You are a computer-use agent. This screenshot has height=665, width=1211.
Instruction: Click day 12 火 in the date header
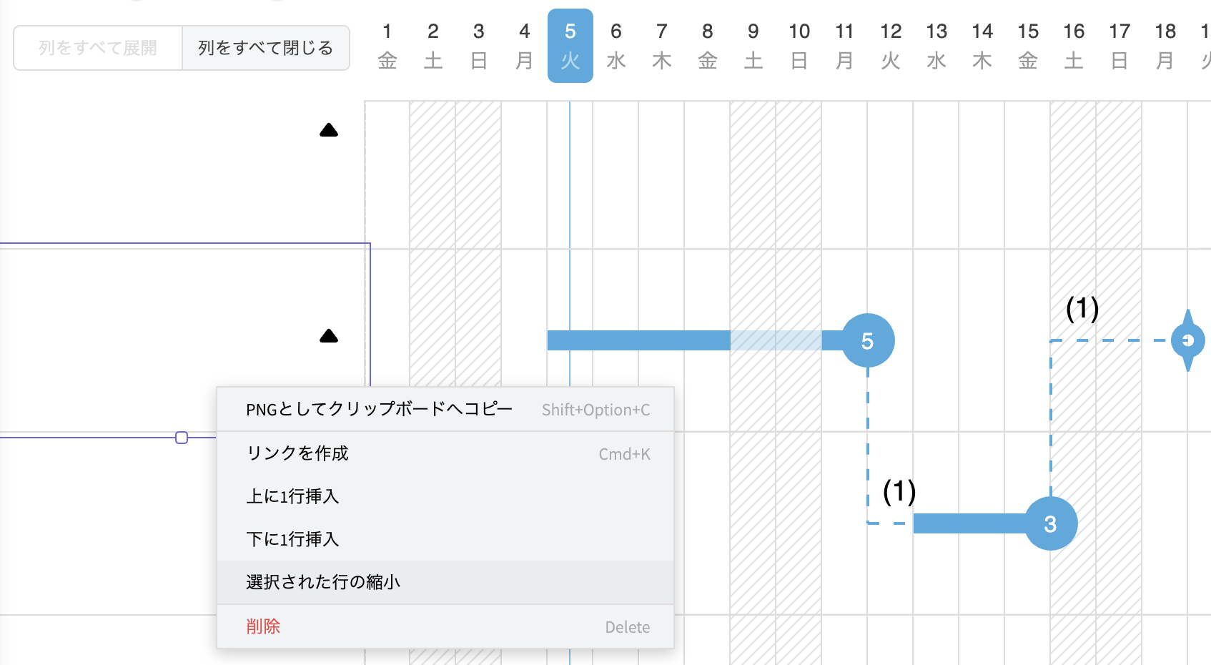(x=890, y=46)
